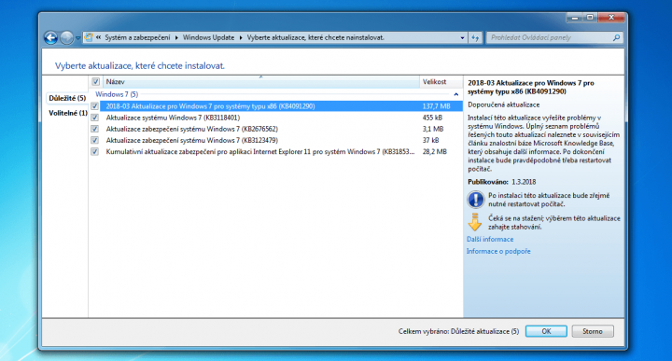
Task: Maximize the Windows Update window
Action: [x=590, y=18]
